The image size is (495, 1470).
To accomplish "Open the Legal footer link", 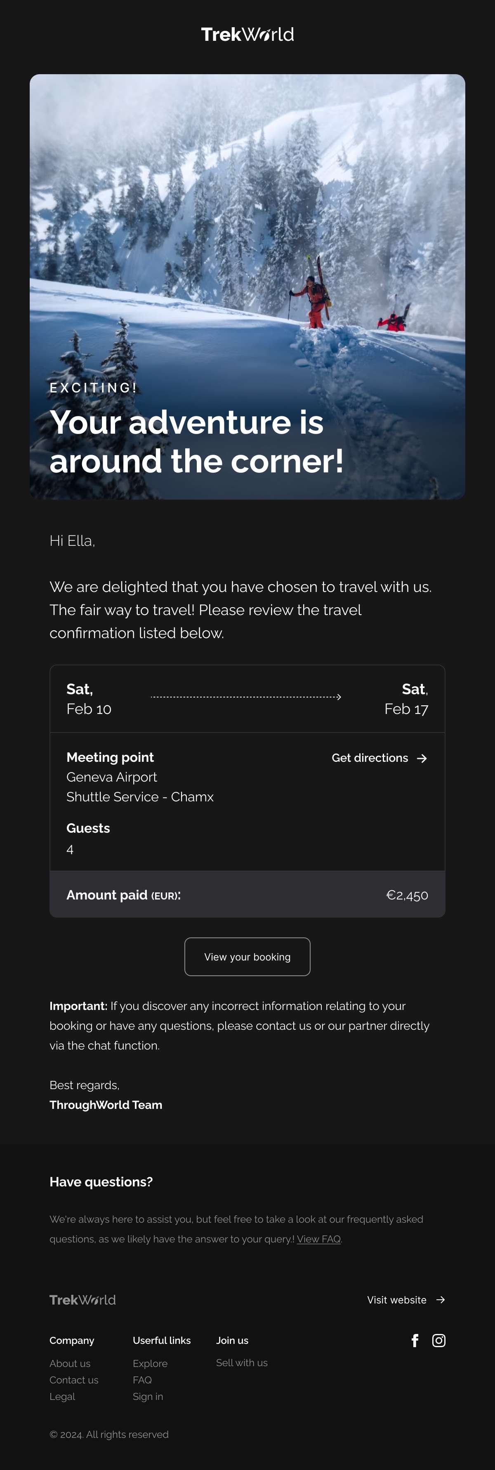I will point(62,1396).
